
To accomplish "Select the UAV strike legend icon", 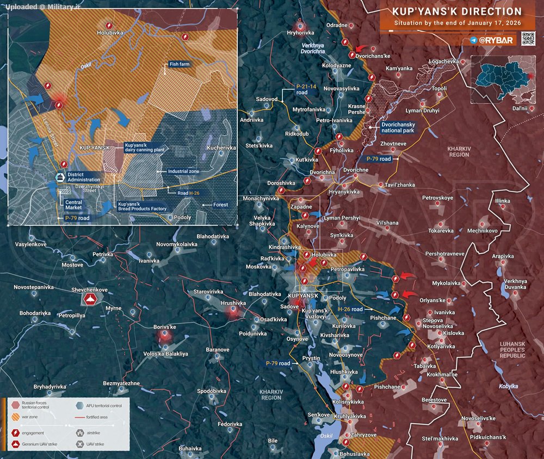I will 80,444.
